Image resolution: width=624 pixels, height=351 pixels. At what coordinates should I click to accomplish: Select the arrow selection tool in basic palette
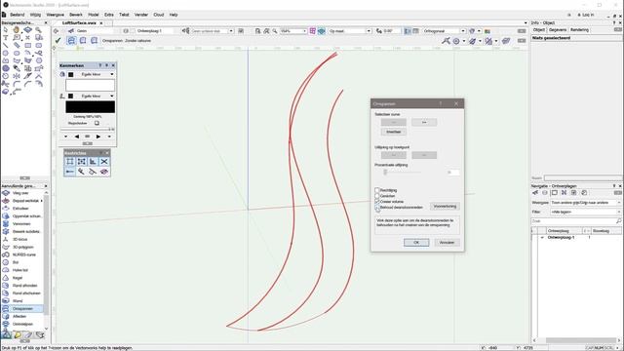tap(6, 30)
